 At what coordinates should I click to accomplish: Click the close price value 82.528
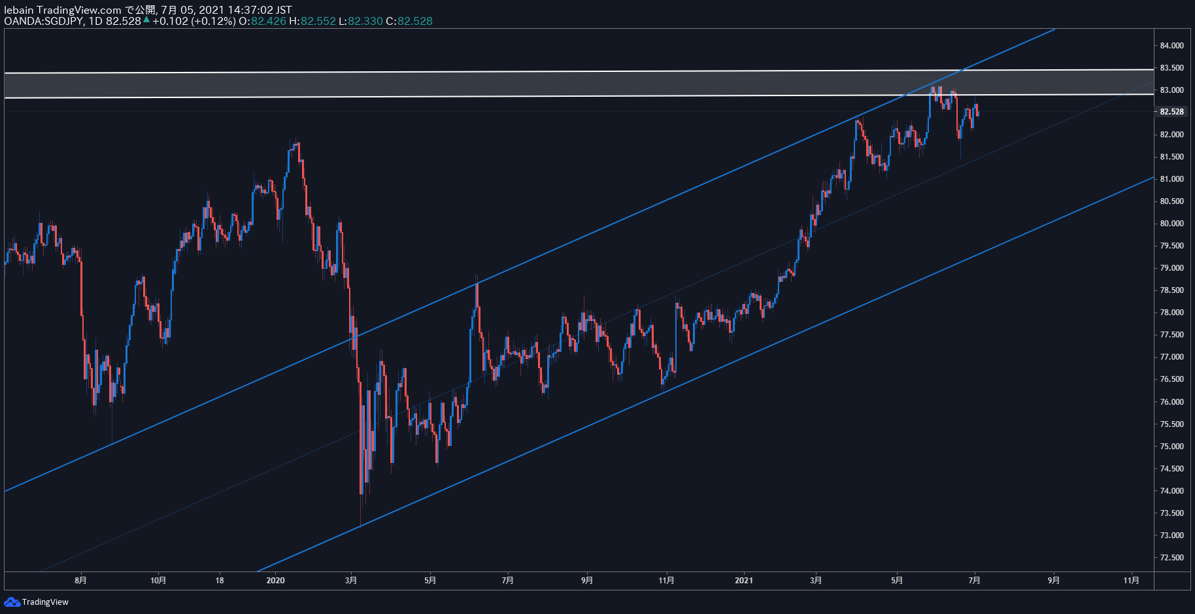point(415,21)
